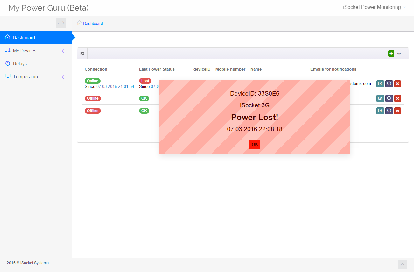
Task: Click the My Power Guru (Beta) title
Action: (x=48, y=8)
